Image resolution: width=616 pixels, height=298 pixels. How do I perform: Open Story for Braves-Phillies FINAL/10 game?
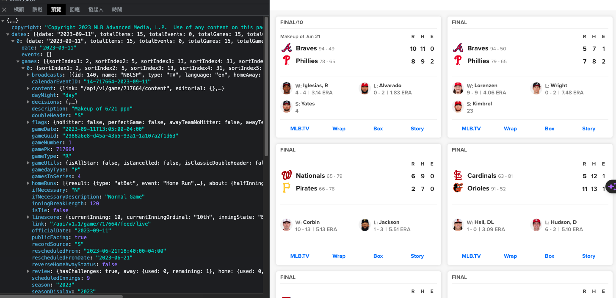point(417,129)
